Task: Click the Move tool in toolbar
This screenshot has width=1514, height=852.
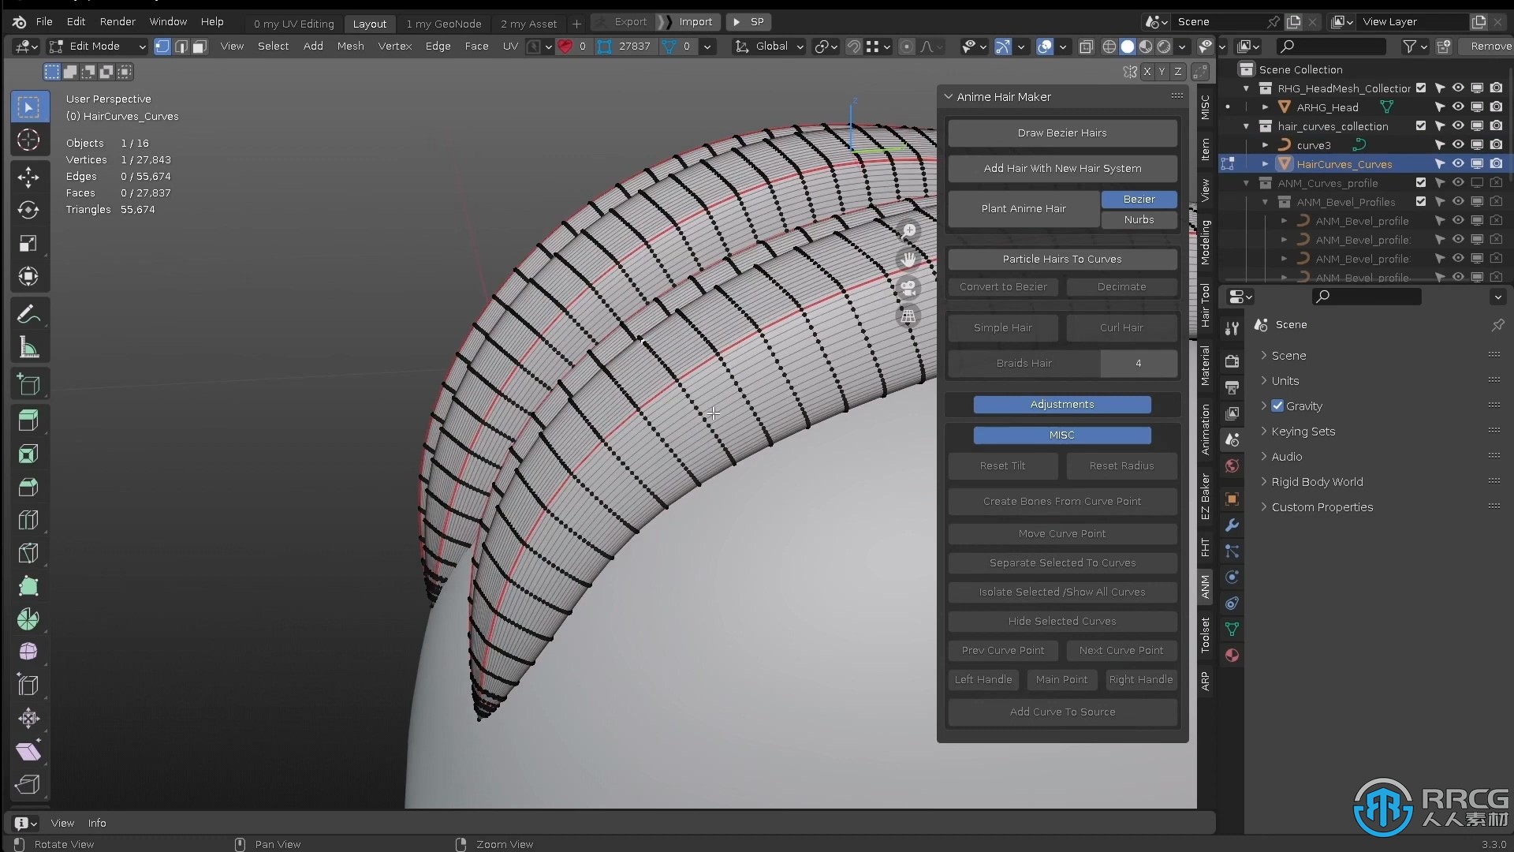Action: tap(28, 175)
